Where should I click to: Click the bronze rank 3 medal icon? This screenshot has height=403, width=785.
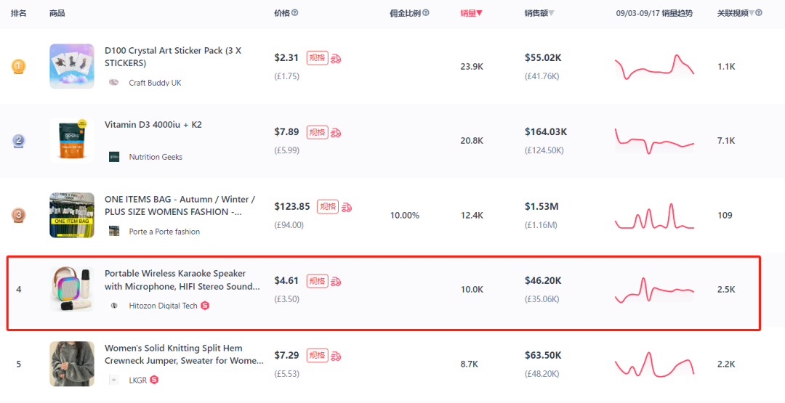pyautogui.click(x=18, y=215)
